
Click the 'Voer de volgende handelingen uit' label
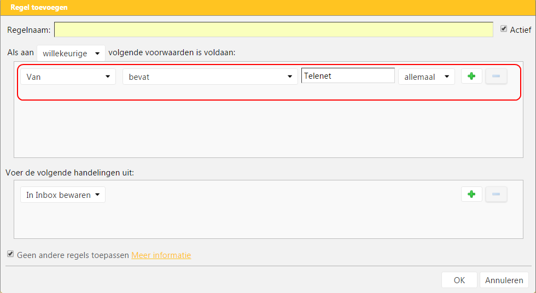(x=69, y=173)
